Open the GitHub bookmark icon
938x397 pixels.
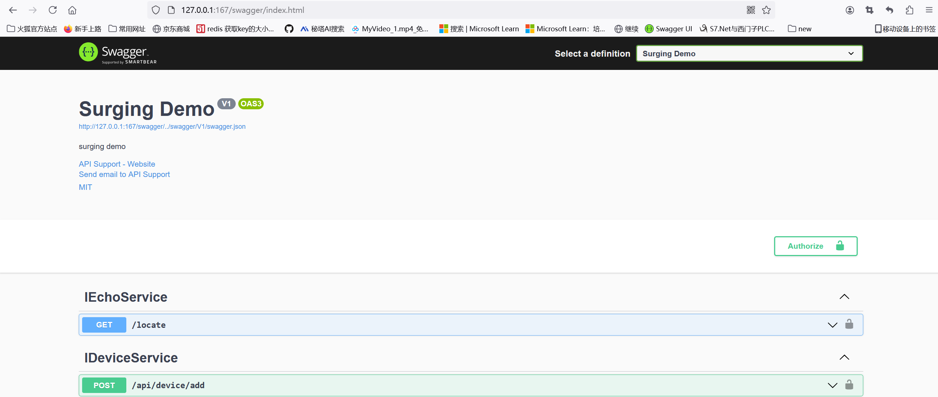[x=289, y=29]
